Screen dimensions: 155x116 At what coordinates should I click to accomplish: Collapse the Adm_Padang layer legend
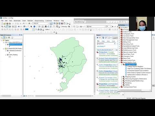[x=6, y=55]
